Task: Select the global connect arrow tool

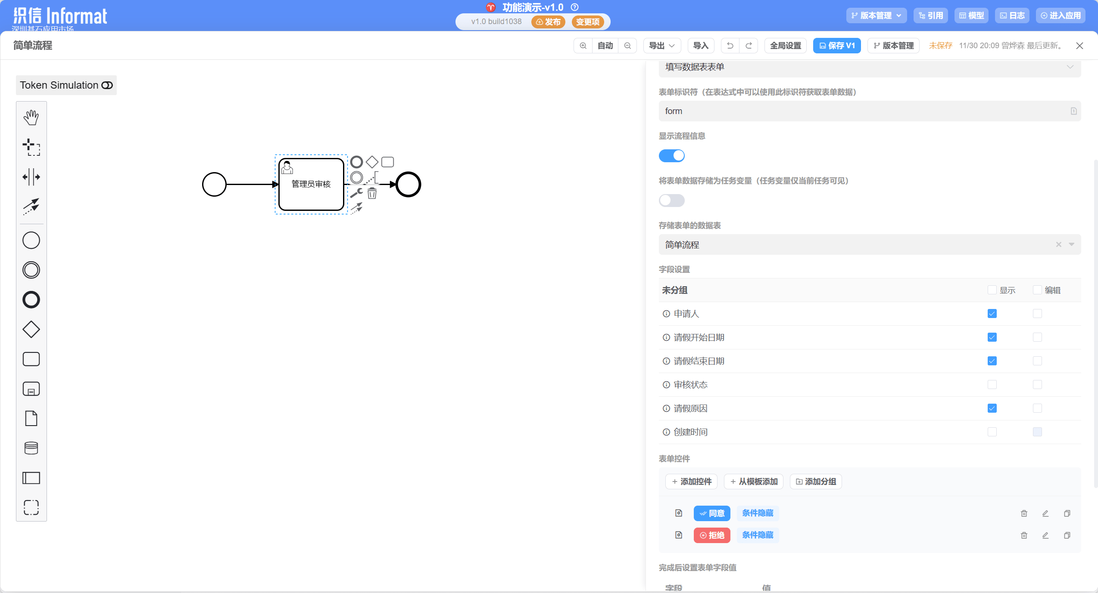Action: (x=31, y=207)
